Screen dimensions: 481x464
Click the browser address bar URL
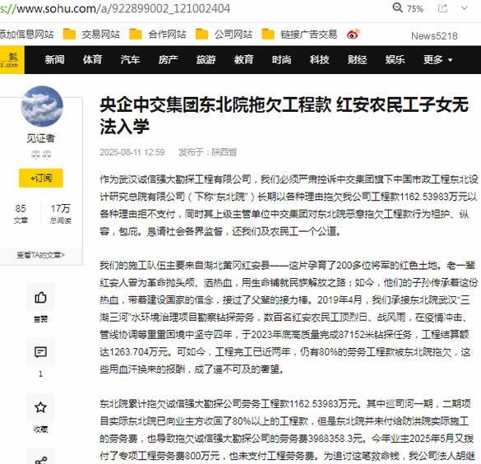click(115, 8)
